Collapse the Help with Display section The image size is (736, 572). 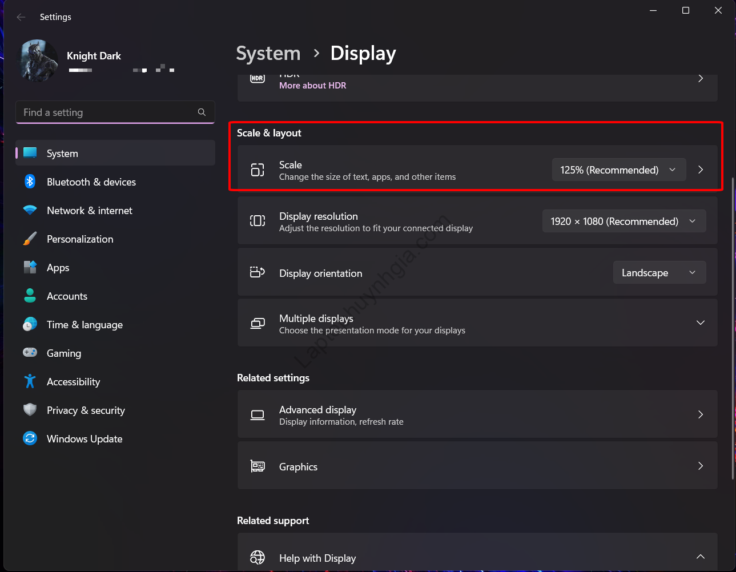pyautogui.click(x=701, y=557)
